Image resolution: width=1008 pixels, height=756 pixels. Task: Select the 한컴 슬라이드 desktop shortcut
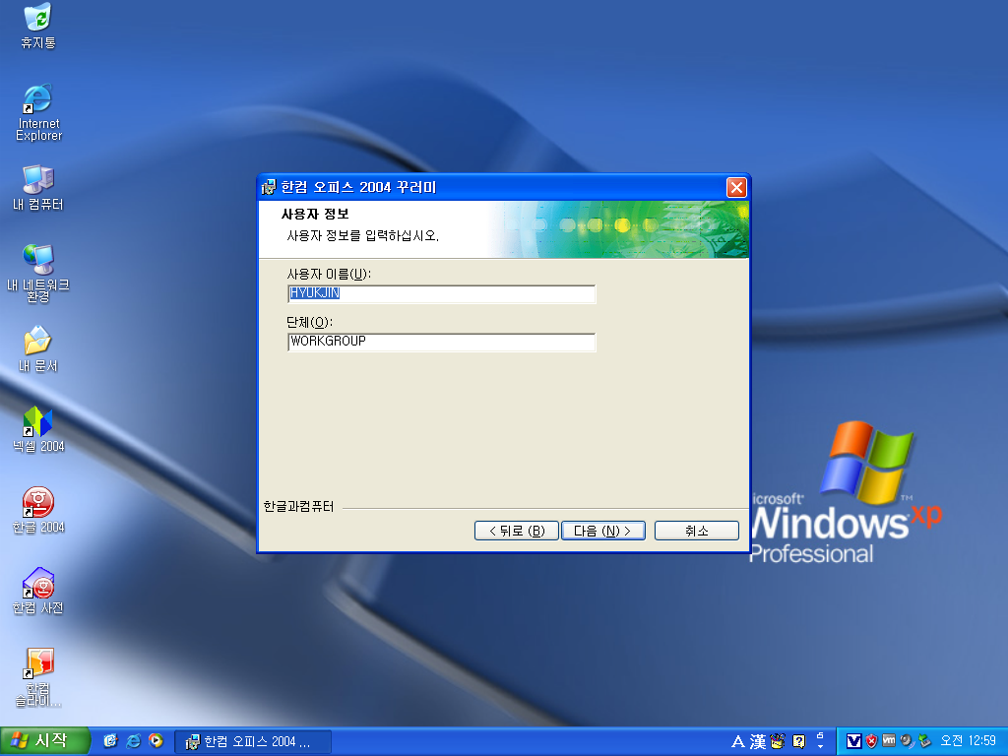click(x=38, y=677)
